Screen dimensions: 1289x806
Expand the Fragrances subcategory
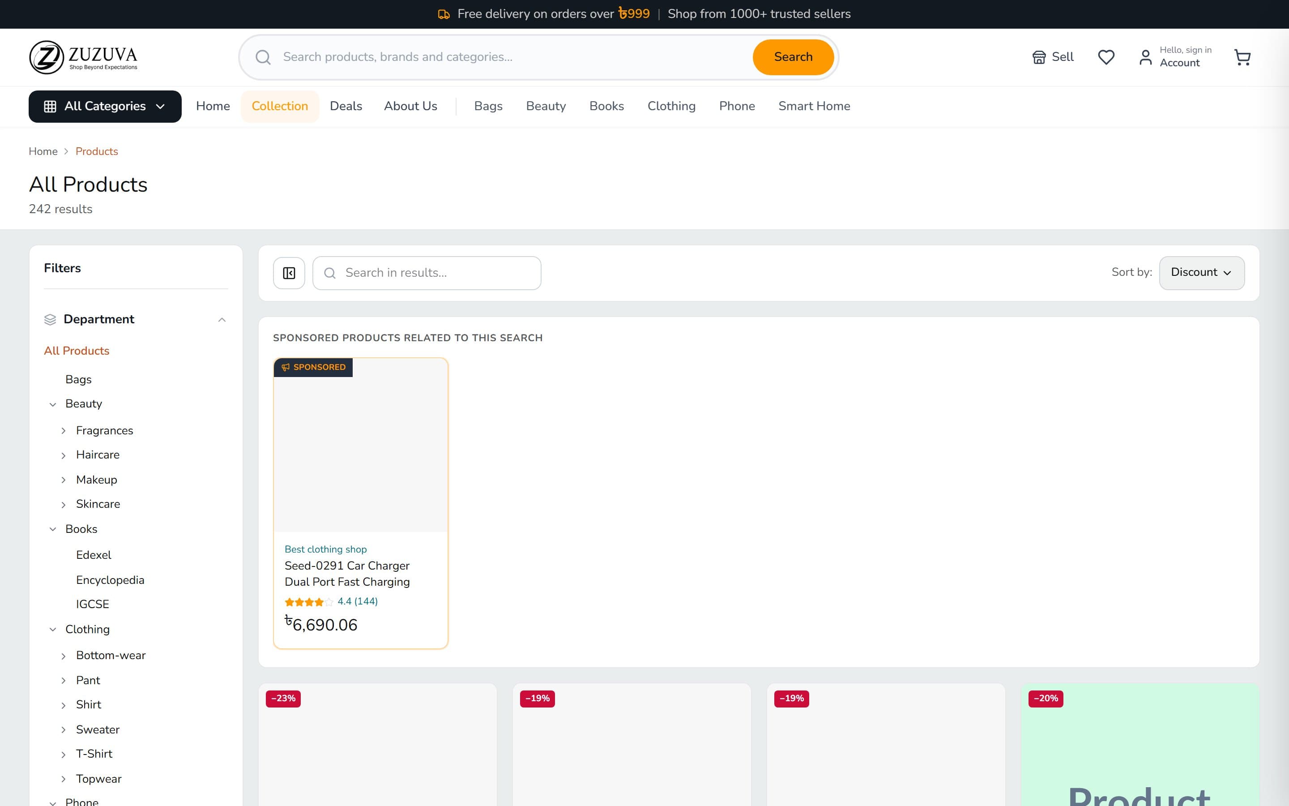[x=64, y=431]
